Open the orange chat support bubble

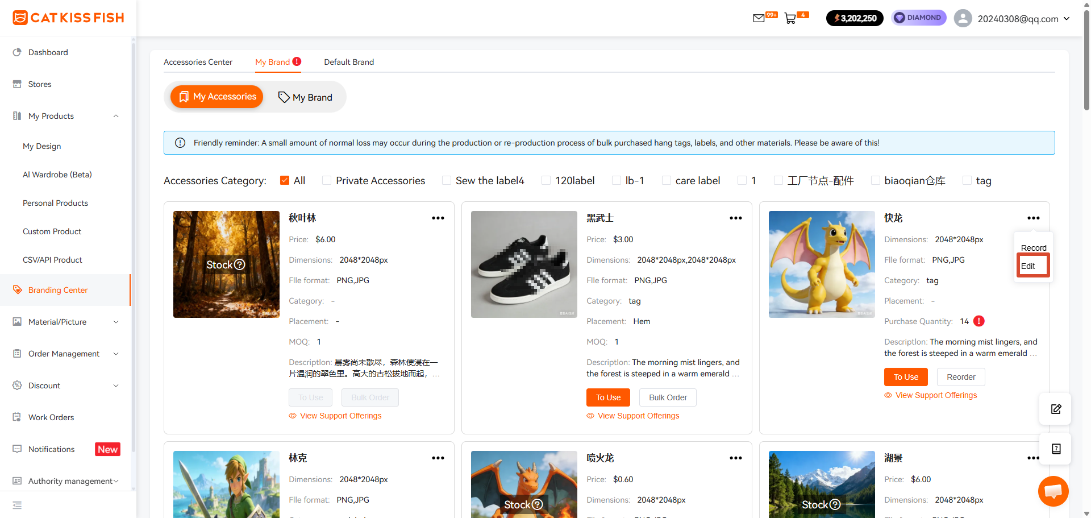click(1053, 491)
